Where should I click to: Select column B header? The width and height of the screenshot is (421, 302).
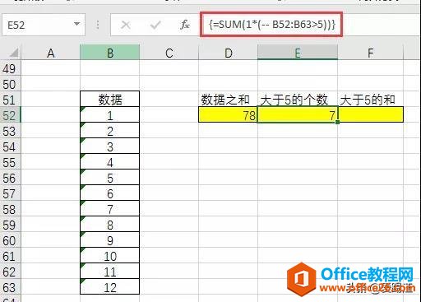coord(110,53)
